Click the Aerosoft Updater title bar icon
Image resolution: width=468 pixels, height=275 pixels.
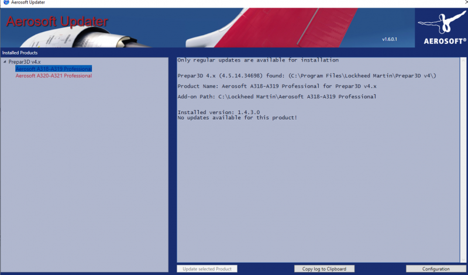point(6,2)
